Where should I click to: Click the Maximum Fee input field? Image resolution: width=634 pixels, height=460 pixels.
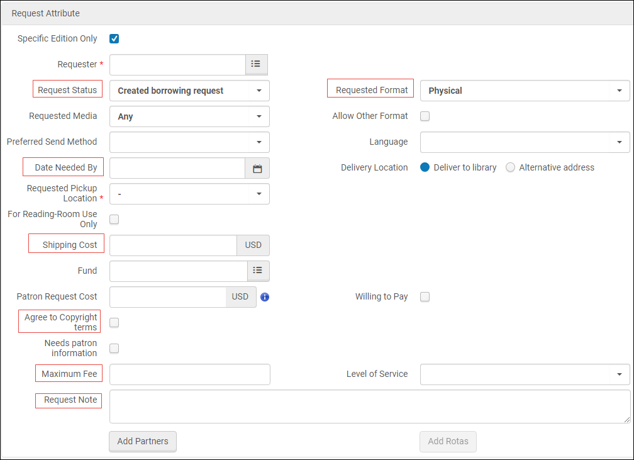[190, 374]
